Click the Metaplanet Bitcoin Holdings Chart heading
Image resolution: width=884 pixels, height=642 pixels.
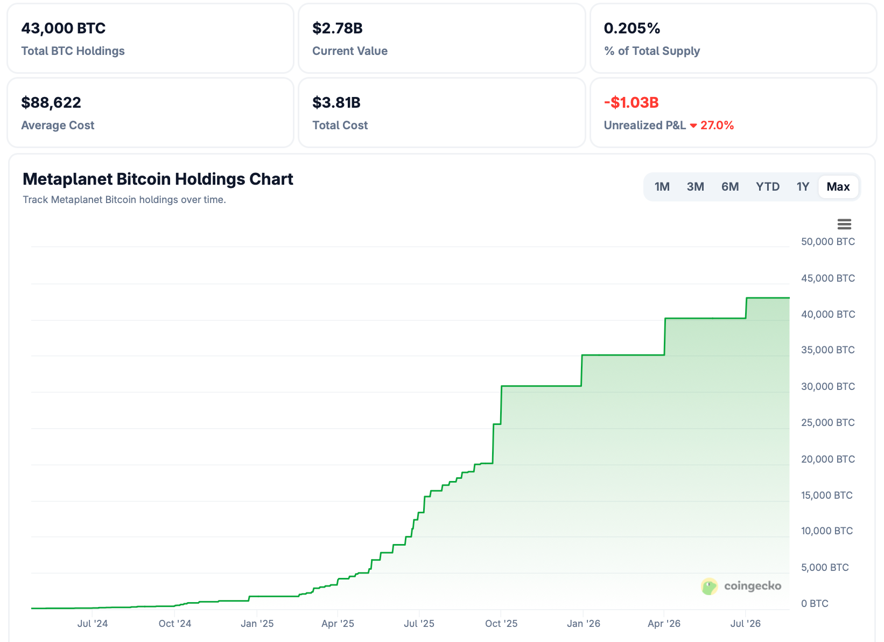point(158,179)
